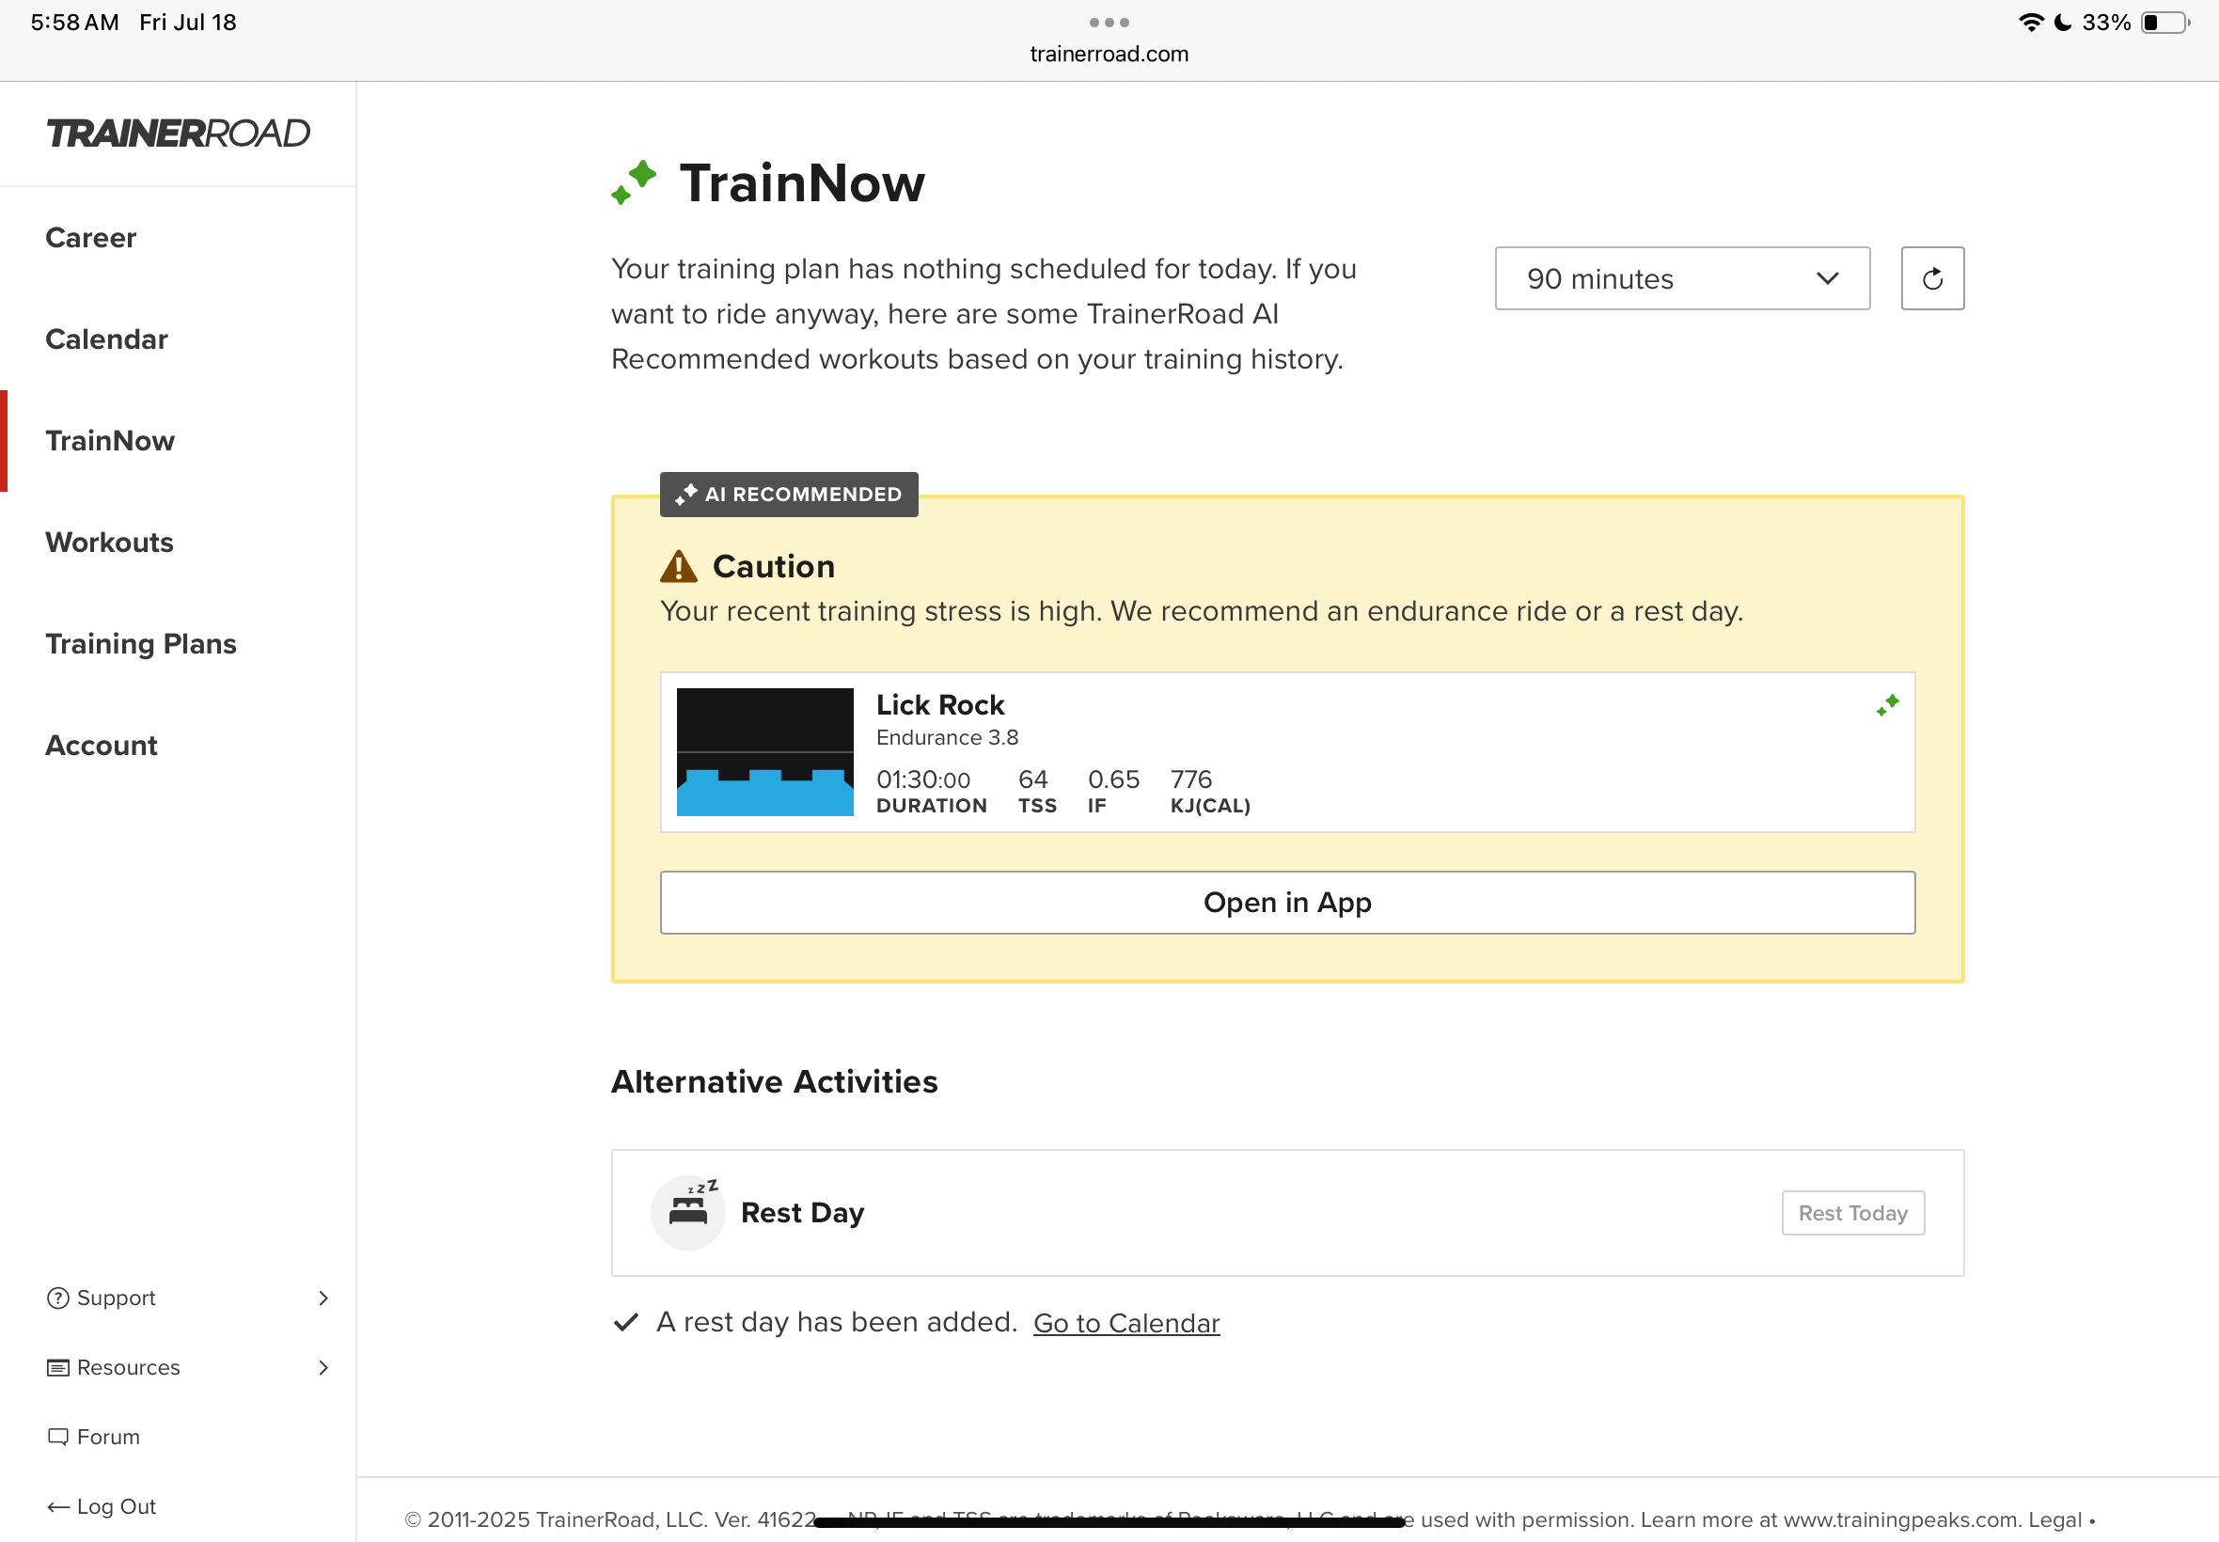Screen dimensions: 2219x1542
Task: Open the Account page
Action: point(102,745)
